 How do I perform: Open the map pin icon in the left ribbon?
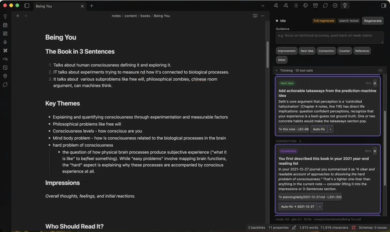[x=5, y=76]
